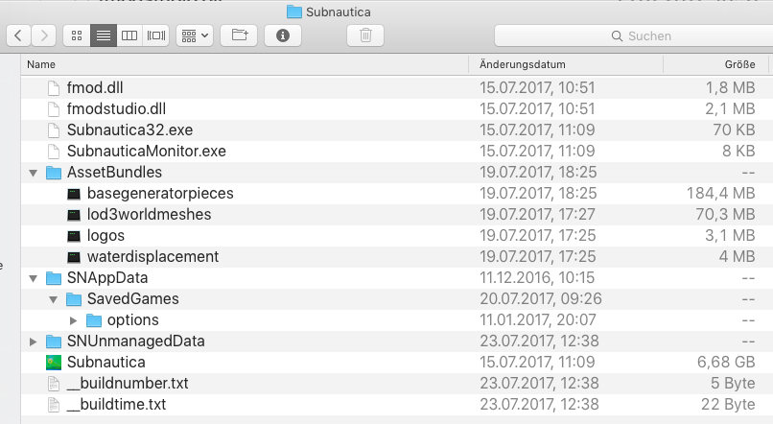Switch to column view
The width and height of the screenshot is (773, 424).
pyautogui.click(x=129, y=35)
